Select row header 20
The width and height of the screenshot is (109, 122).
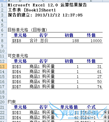[3, 102]
